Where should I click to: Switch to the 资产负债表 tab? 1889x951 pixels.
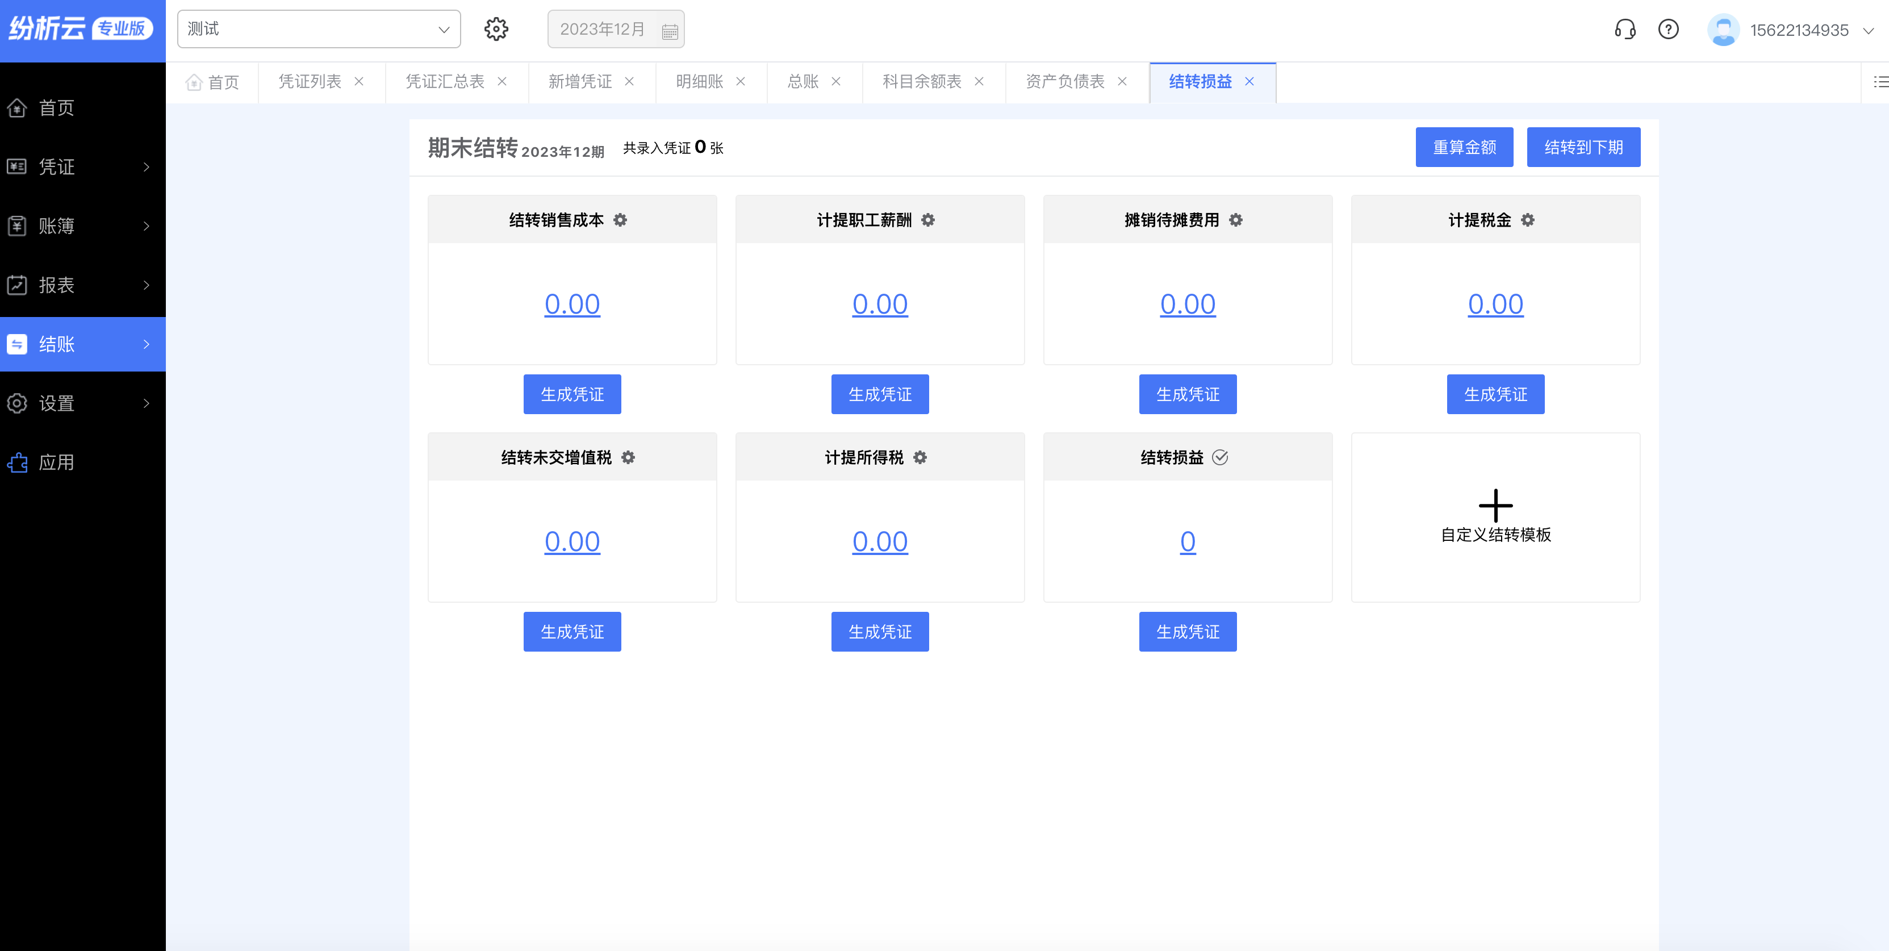[1065, 81]
